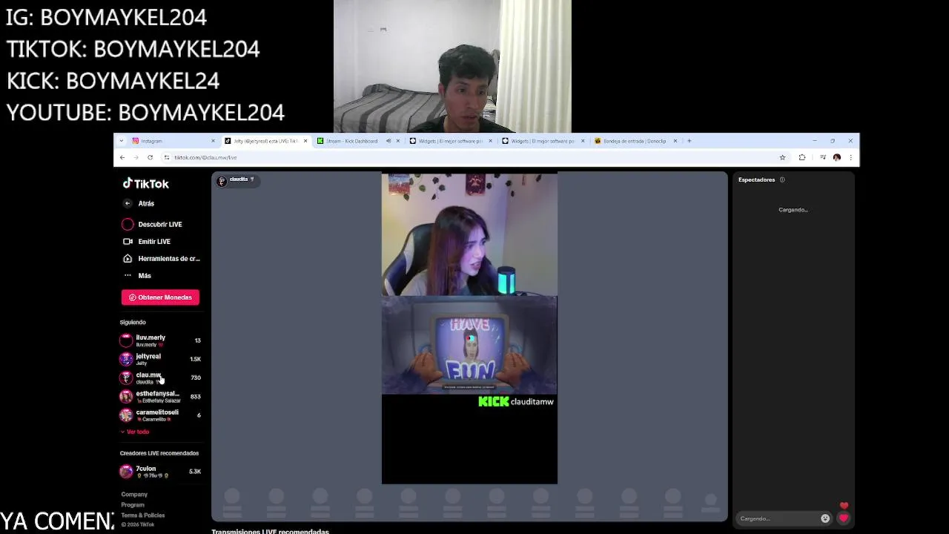Expand the following list with Ver todo
The height and width of the screenshot is (534, 949).
pyautogui.click(x=135, y=432)
